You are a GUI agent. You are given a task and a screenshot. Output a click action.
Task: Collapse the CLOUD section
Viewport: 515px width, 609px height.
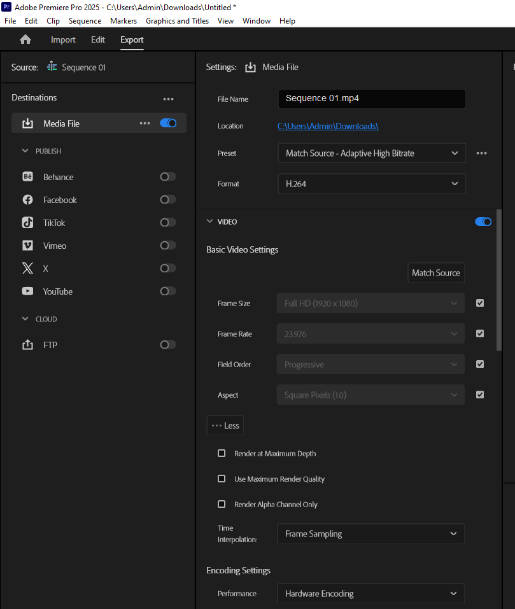25,319
